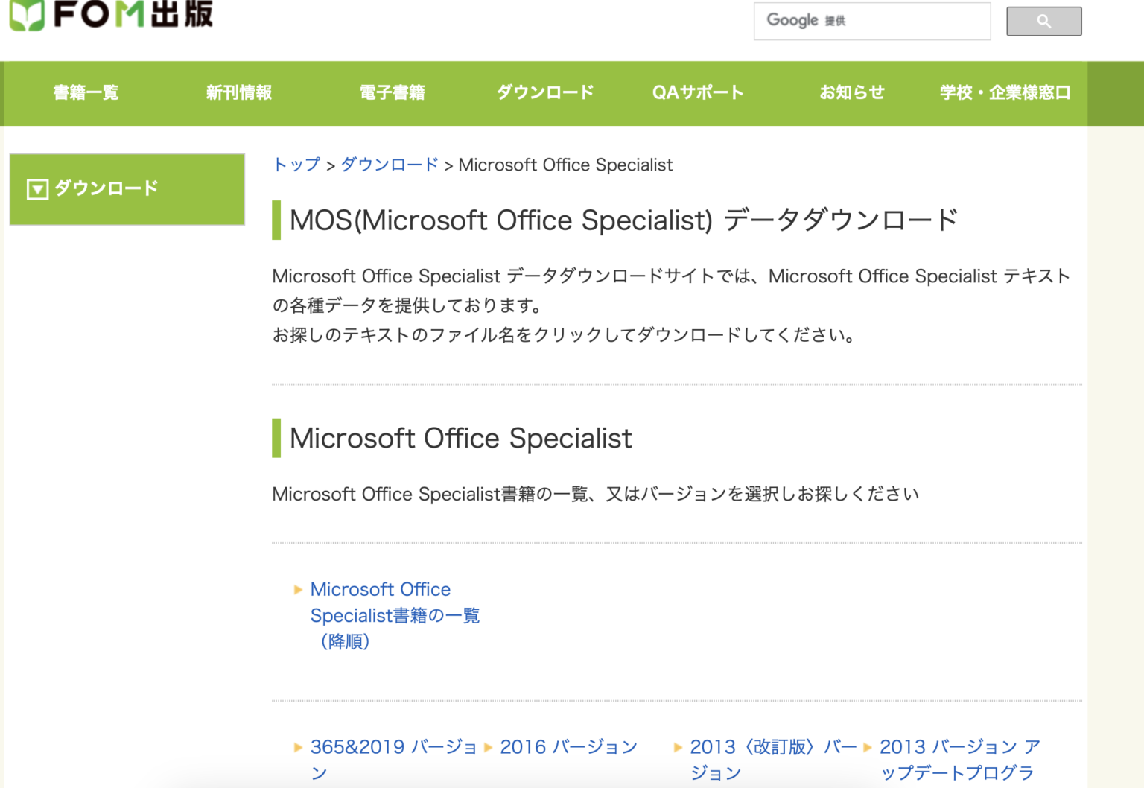Click the FOM出版 logo
Viewport: 1144px width, 788px height.
coord(112,15)
